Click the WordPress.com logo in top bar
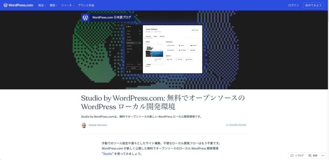The image size is (329, 160). click(x=18, y=5)
